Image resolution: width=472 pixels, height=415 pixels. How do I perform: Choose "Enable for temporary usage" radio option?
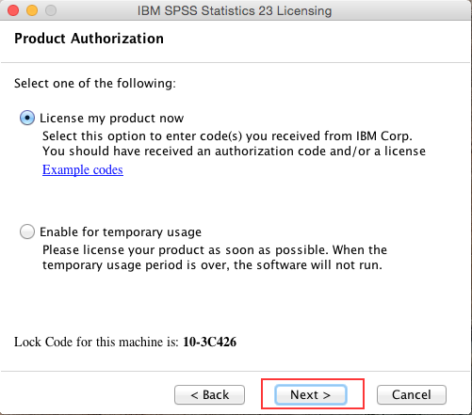click(x=27, y=231)
